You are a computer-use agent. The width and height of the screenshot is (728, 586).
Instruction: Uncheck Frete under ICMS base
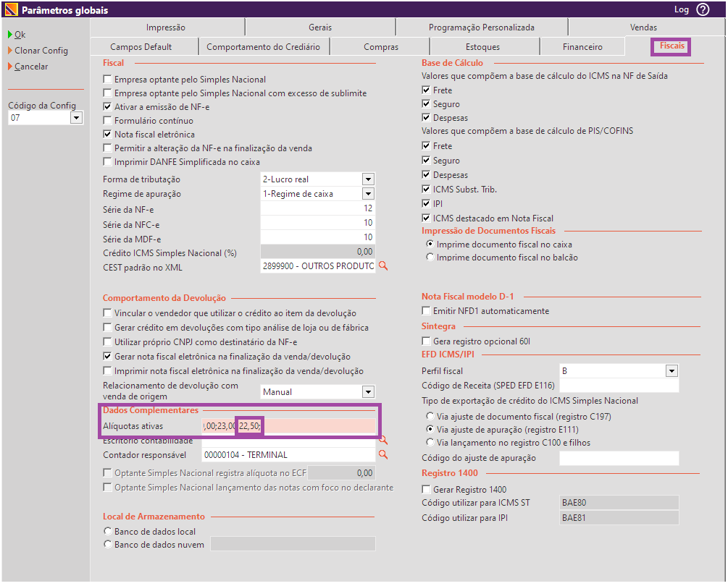pos(426,90)
